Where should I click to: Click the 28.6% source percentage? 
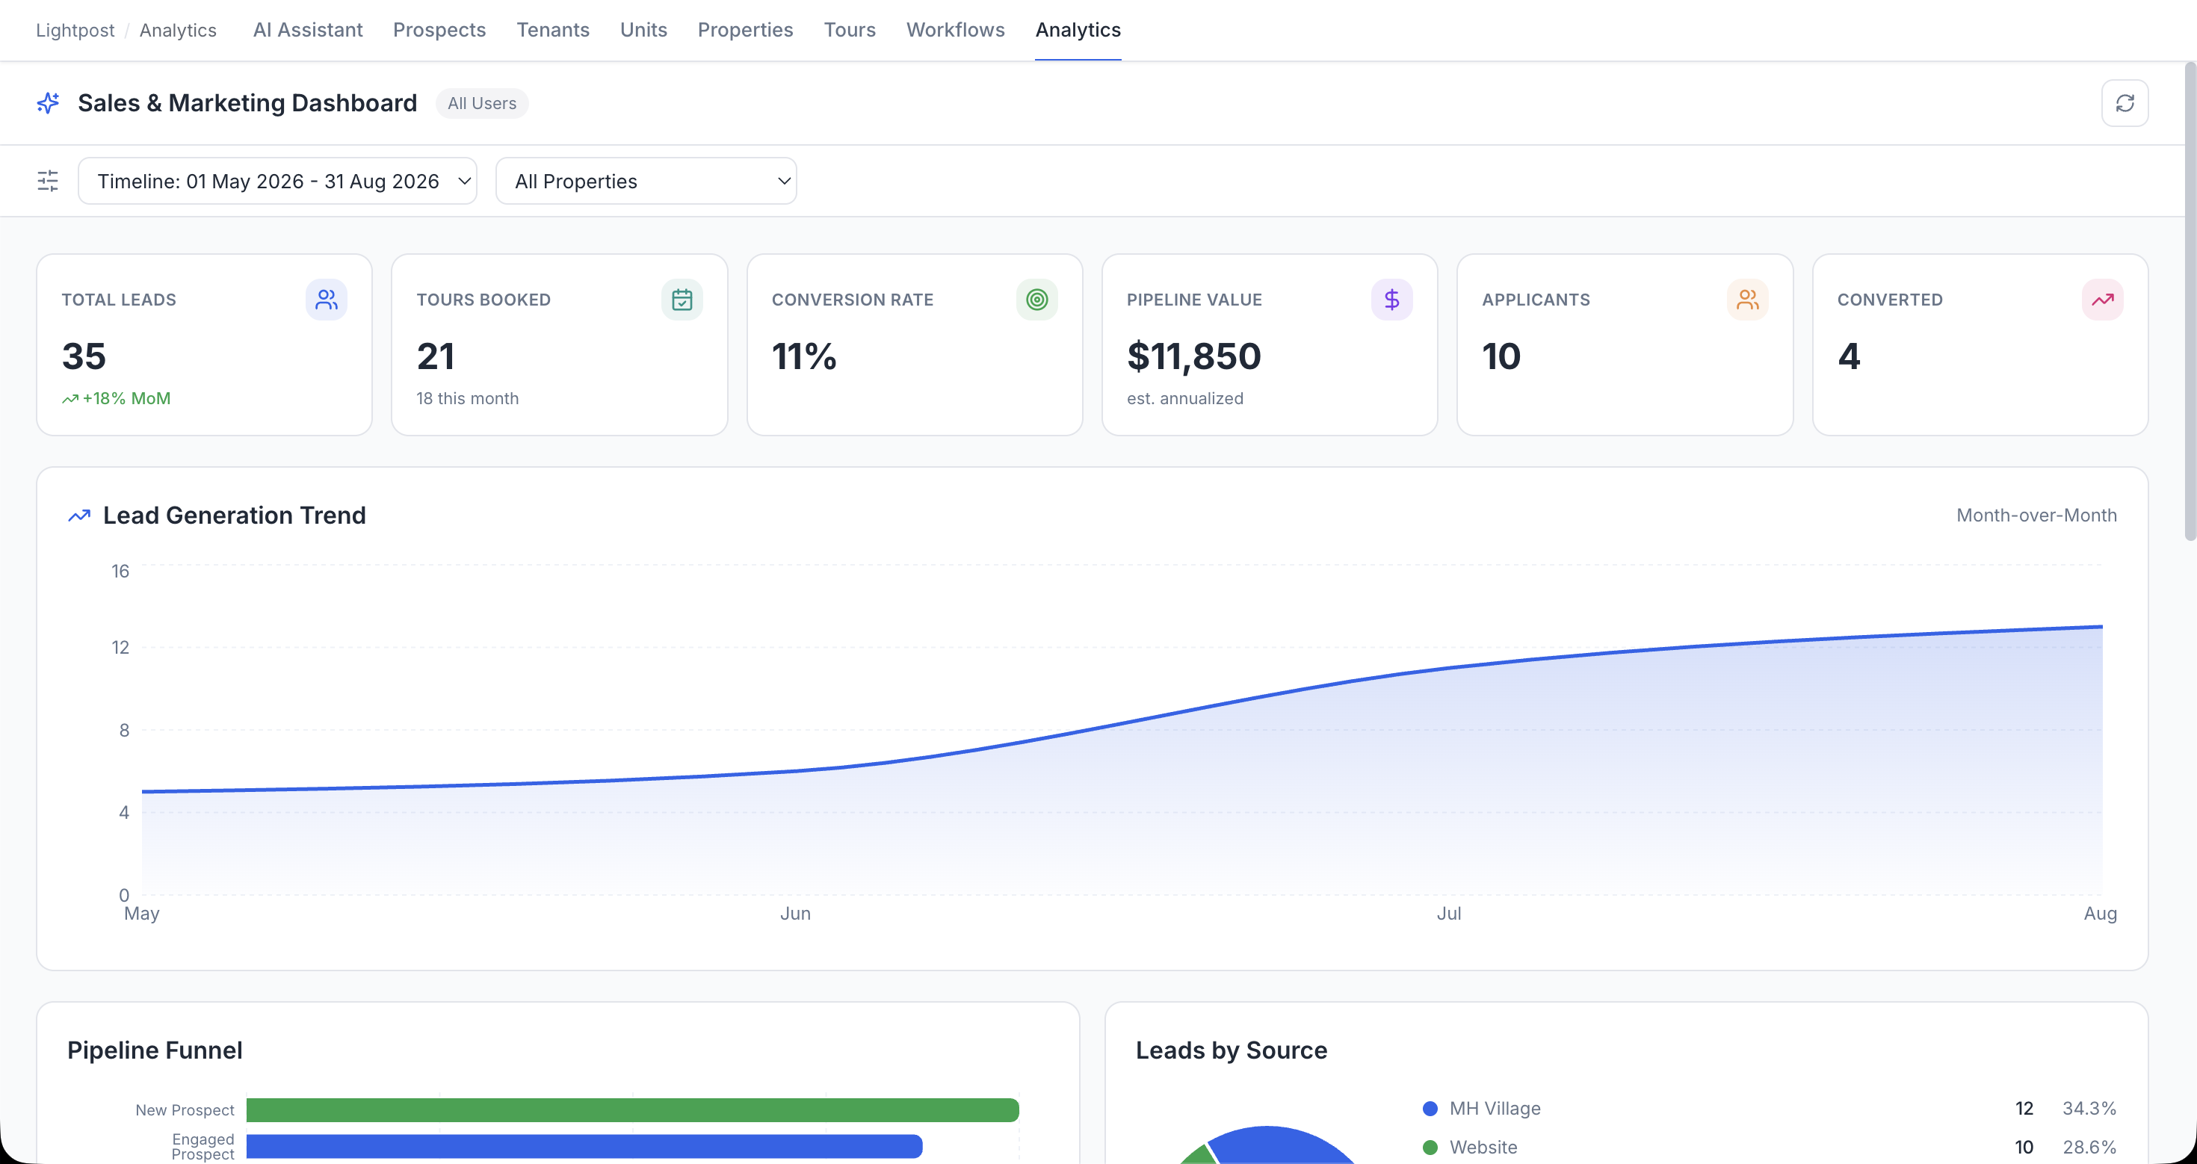2089,1148
